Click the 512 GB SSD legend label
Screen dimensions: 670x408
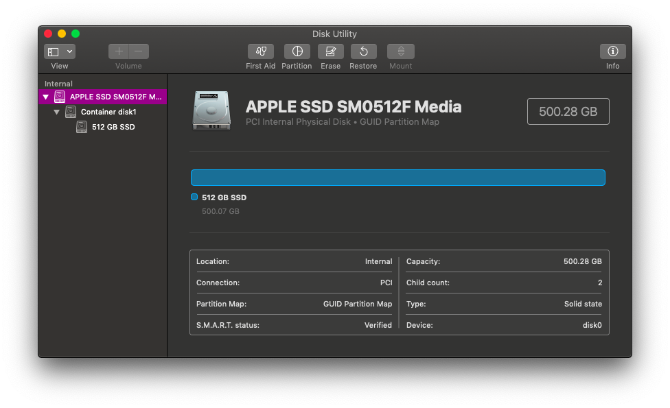(224, 197)
